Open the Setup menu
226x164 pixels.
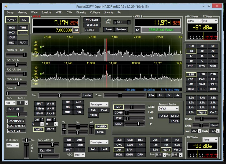pos(10,12)
